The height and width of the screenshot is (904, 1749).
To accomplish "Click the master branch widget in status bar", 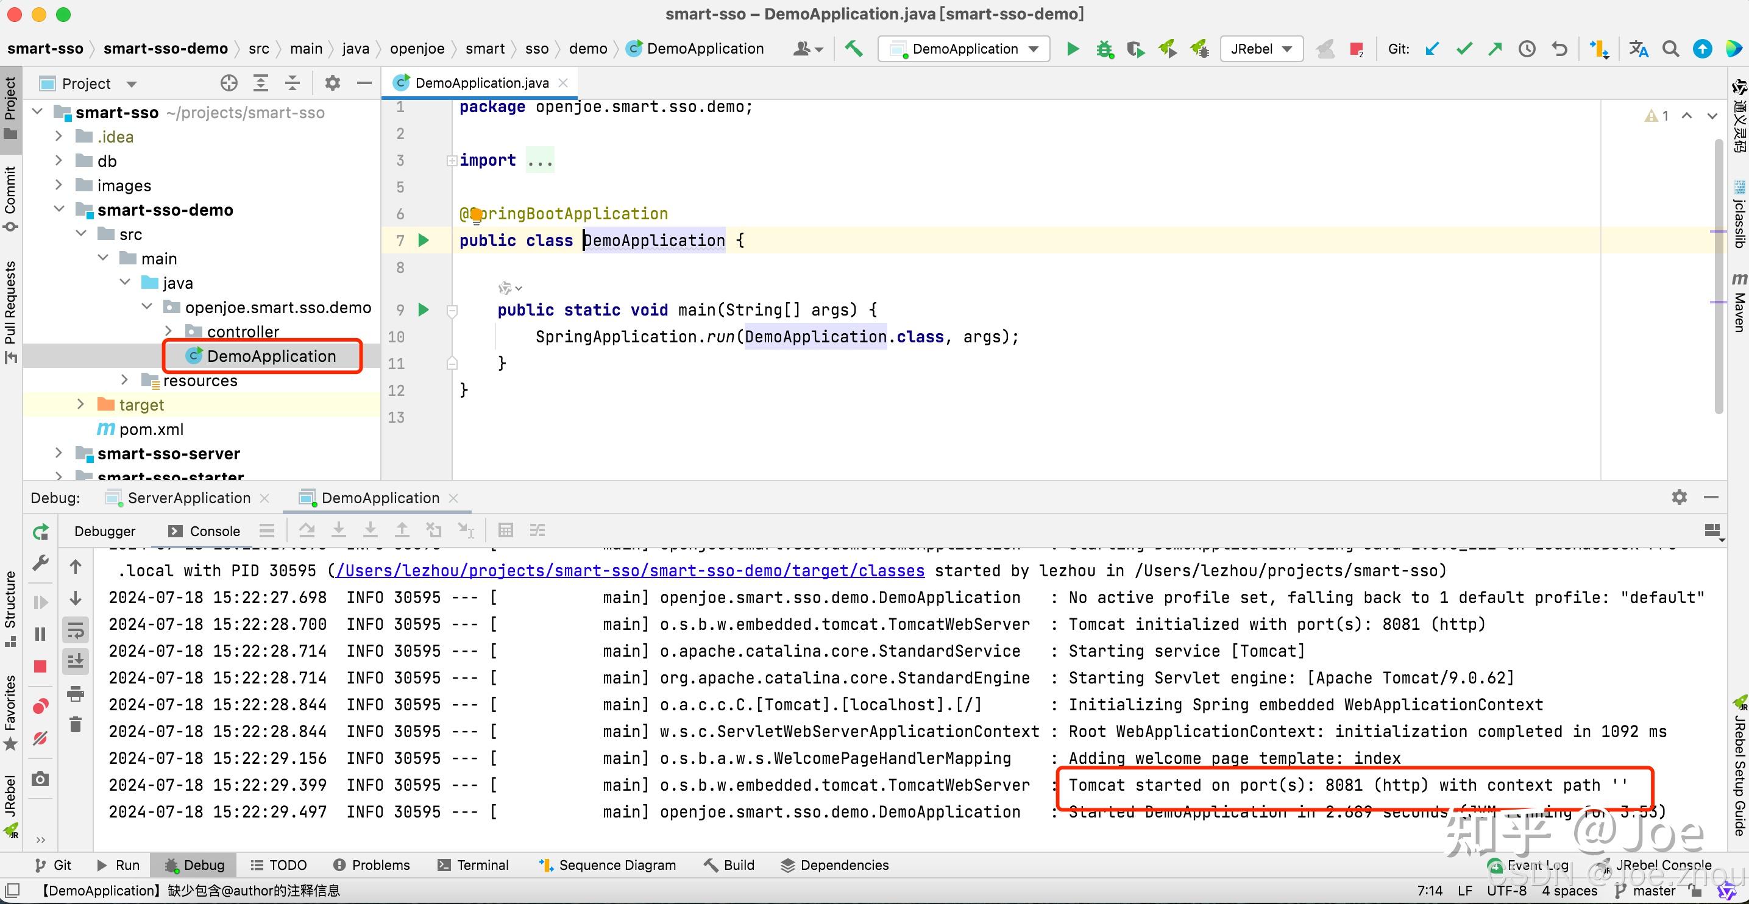I will pyautogui.click(x=1646, y=891).
